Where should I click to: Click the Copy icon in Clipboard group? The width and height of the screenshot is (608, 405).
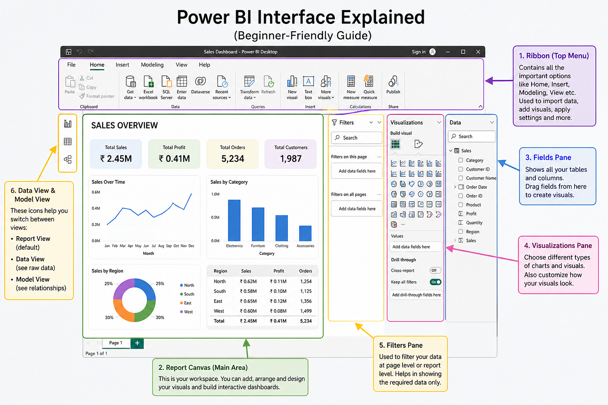(x=82, y=87)
